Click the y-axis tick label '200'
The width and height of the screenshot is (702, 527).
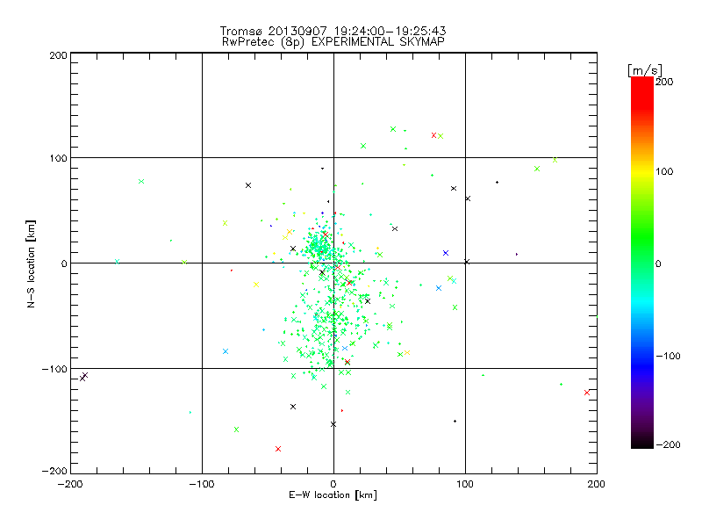click(58, 55)
